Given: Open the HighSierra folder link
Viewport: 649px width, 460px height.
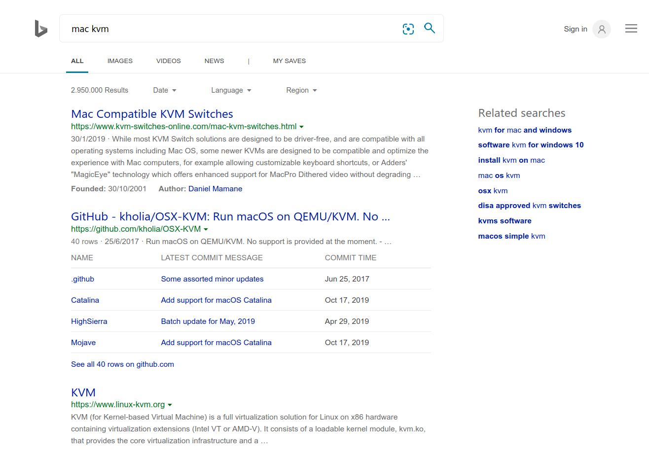Looking at the screenshot, I should (89, 321).
